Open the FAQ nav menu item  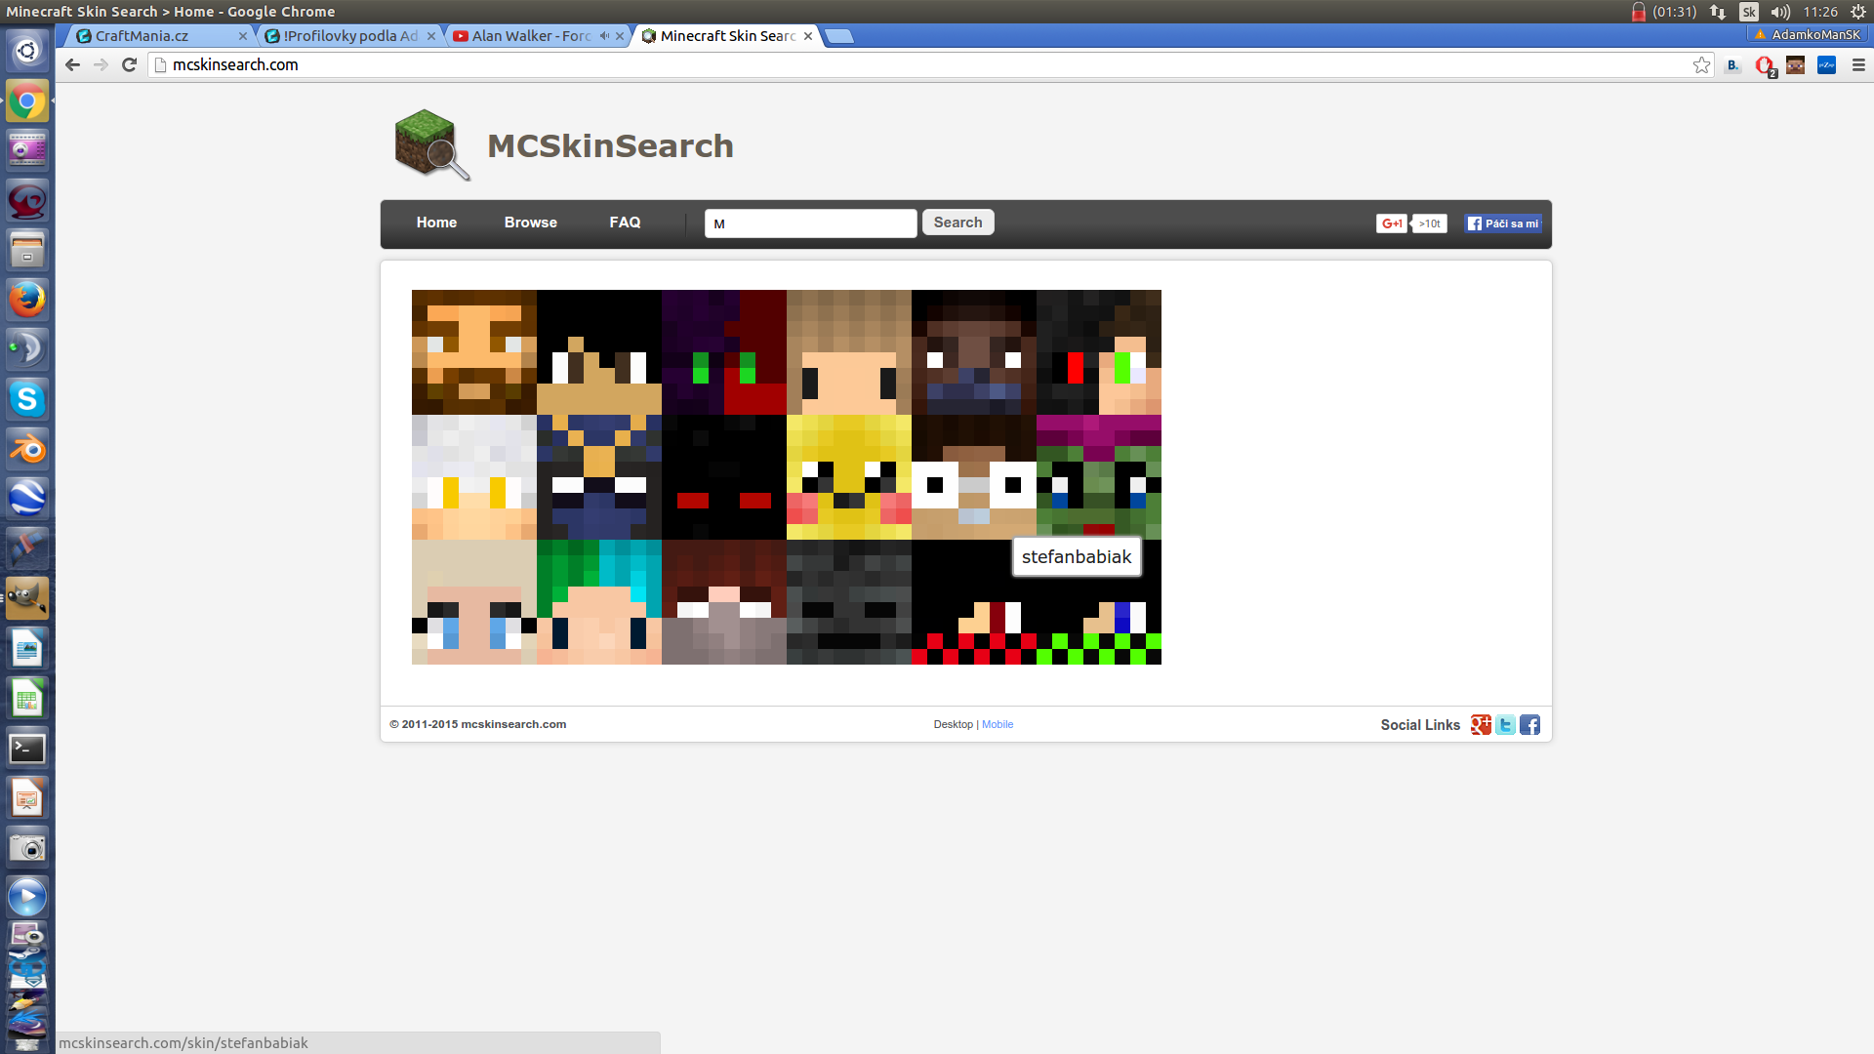[x=625, y=223]
